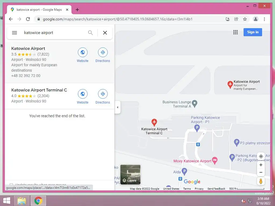The width and height of the screenshot is (275, 206).
Task: Bookmark this page with the star
Action: 245,19
